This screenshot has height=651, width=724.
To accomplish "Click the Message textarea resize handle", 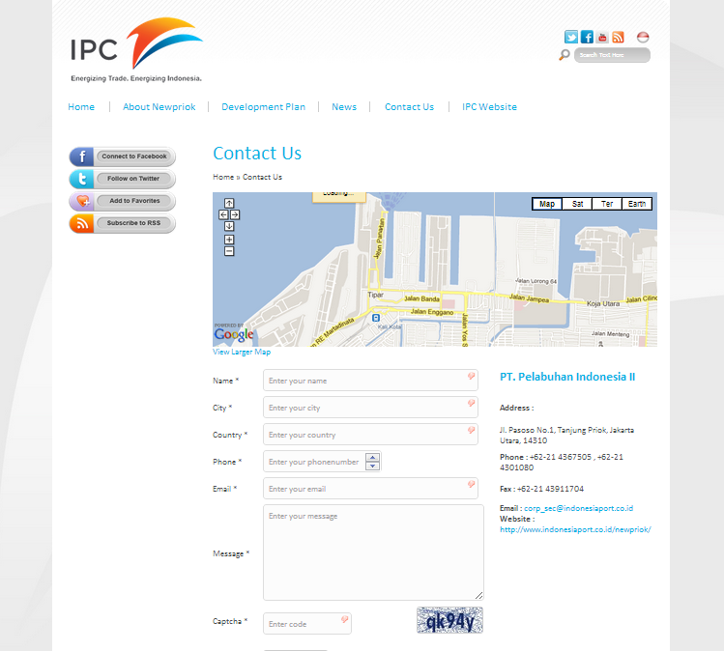I will tap(478, 596).
